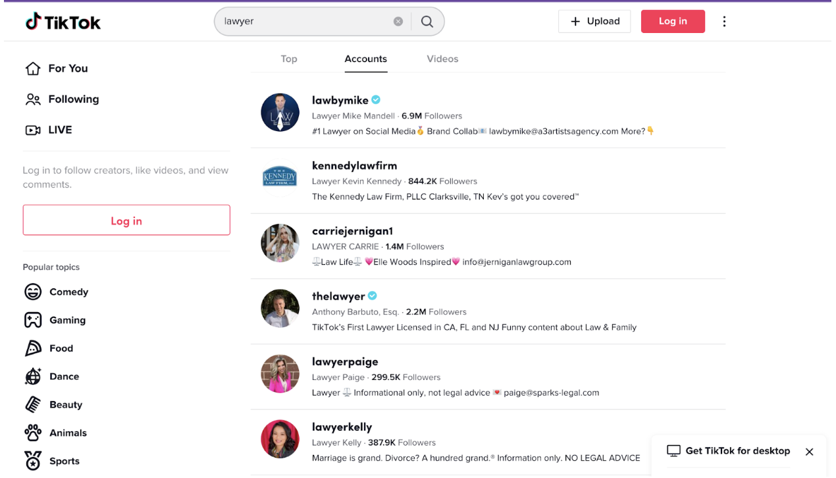Image resolution: width=836 pixels, height=478 pixels.
Task: Click the magnifying glass search icon
Action: tap(427, 22)
